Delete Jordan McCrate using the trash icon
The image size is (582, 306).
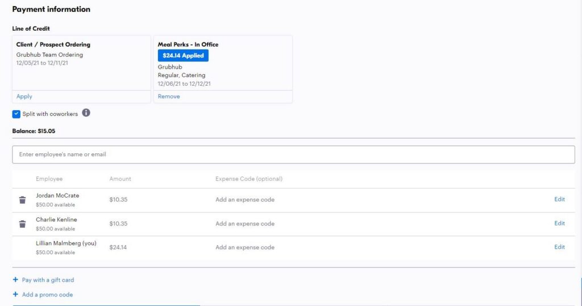coord(22,200)
